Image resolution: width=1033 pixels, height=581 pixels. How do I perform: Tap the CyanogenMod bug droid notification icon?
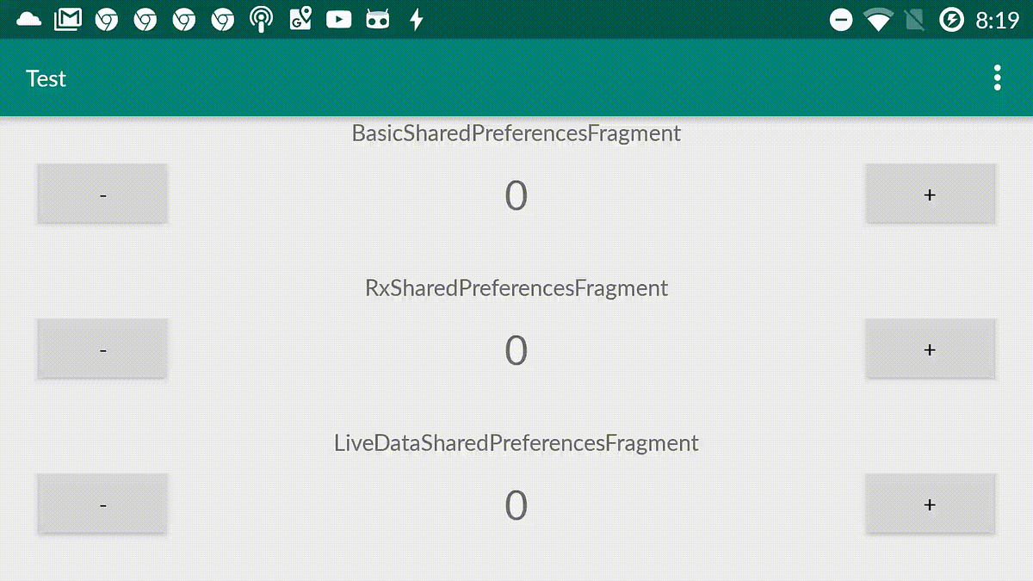pyautogui.click(x=377, y=18)
